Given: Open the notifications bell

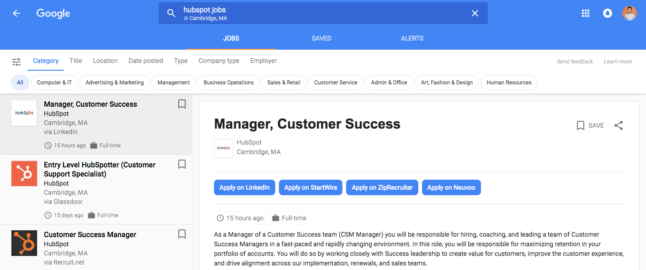Looking at the screenshot, I should 608,13.
